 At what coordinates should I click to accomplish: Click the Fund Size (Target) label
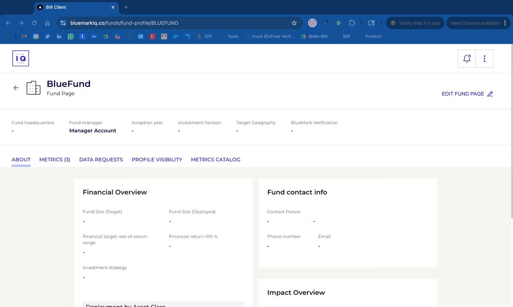102,212
